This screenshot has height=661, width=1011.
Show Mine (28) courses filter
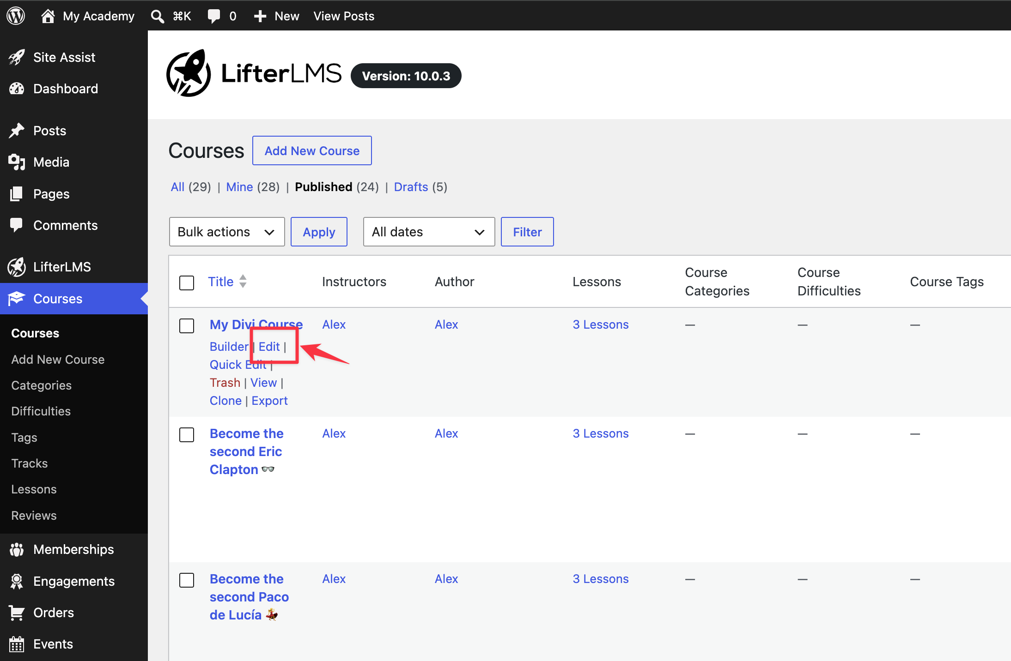[253, 187]
